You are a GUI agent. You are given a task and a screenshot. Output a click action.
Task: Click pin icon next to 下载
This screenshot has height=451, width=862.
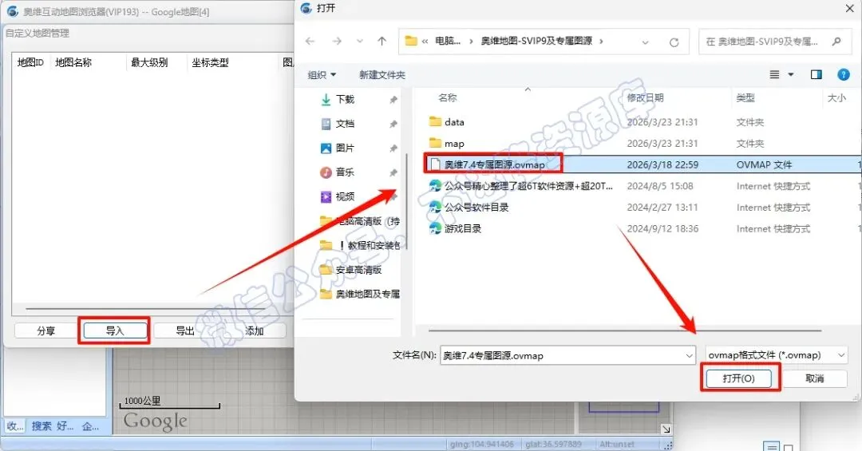click(x=393, y=100)
